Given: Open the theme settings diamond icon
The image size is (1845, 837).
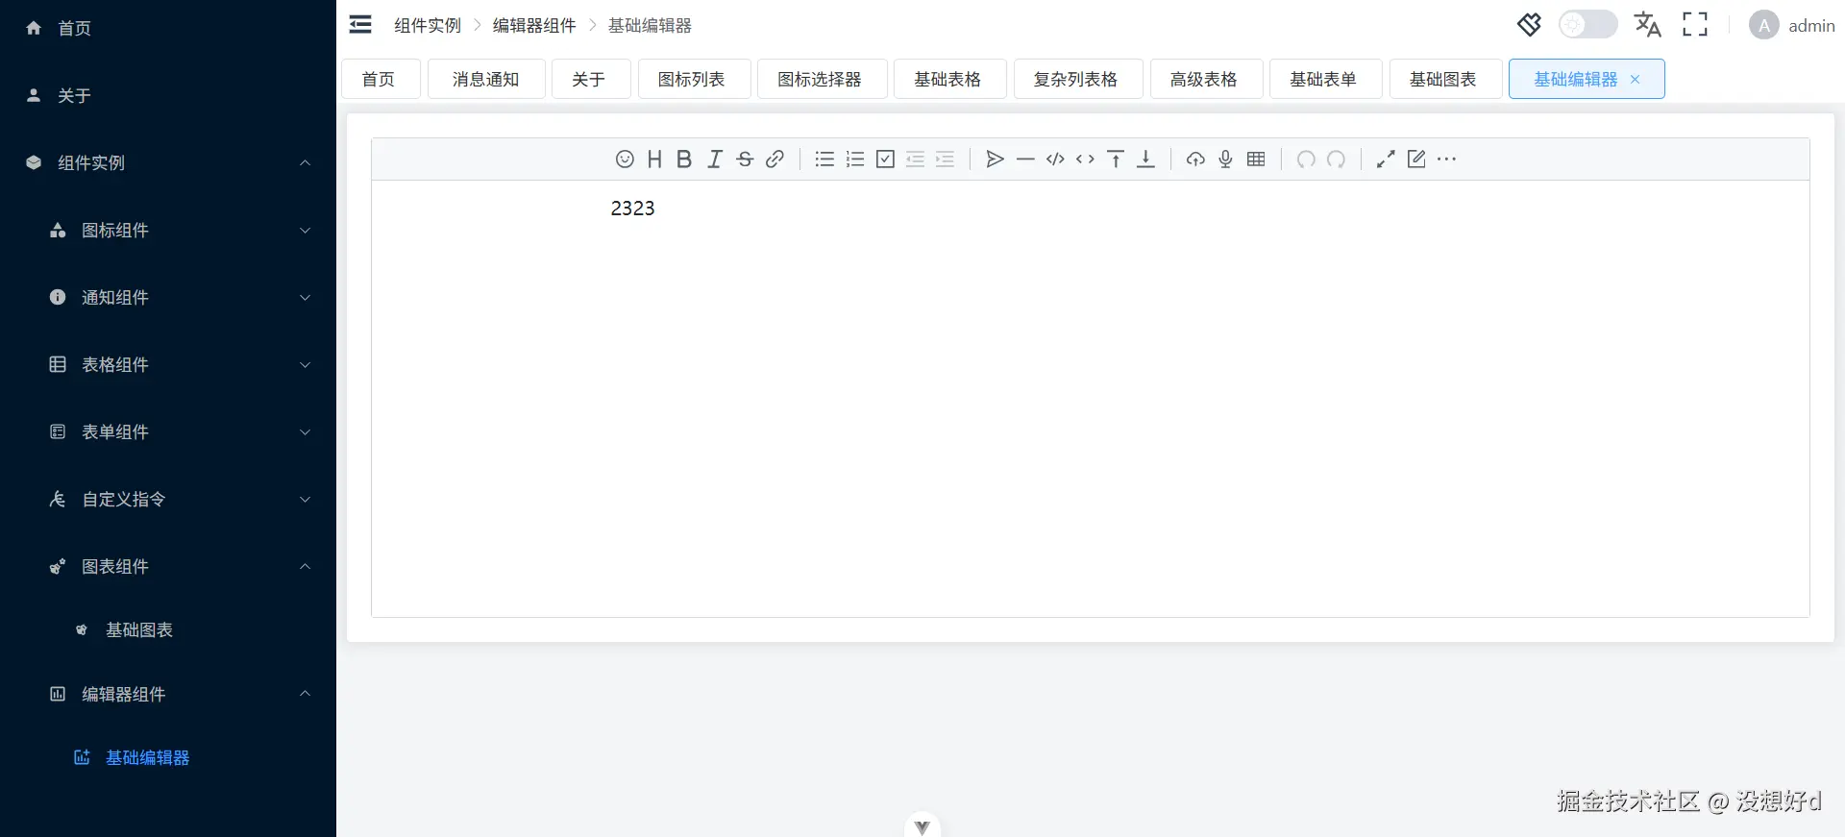Looking at the screenshot, I should (x=1529, y=25).
